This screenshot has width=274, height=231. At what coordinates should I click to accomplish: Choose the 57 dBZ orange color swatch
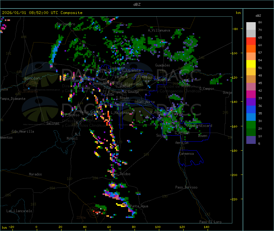point(251,49)
